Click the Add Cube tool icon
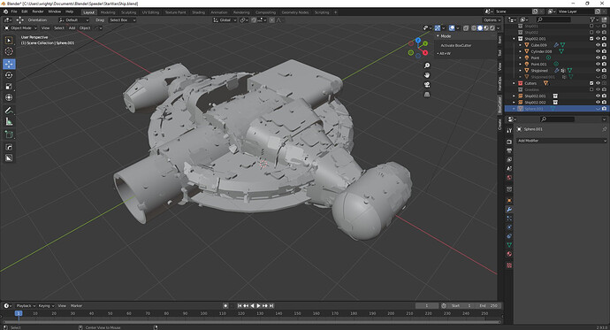 click(9, 134)
